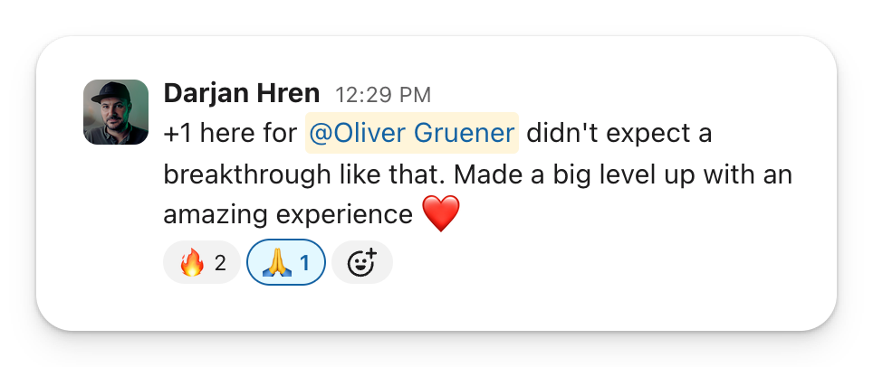Click the count 2 beside the fire reaction
Screen dimensions: 873x367
click(220, 264)
